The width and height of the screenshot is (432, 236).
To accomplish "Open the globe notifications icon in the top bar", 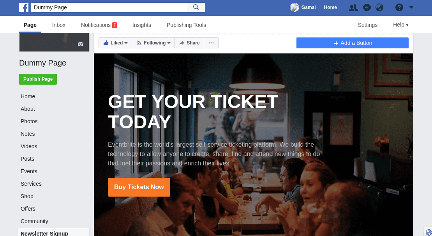I will point(379,7).
